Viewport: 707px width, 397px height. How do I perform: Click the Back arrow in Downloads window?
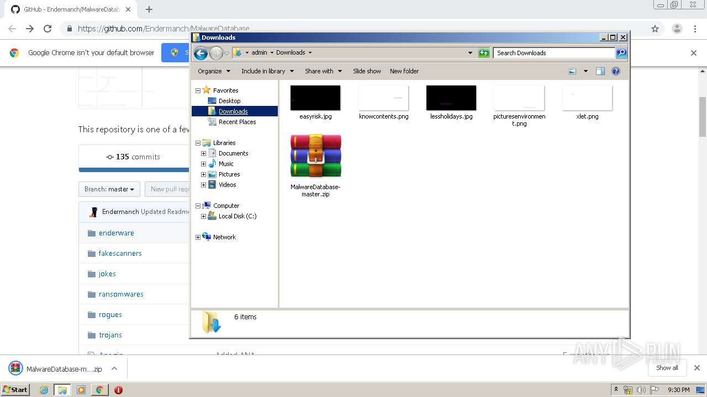(201, 53)
